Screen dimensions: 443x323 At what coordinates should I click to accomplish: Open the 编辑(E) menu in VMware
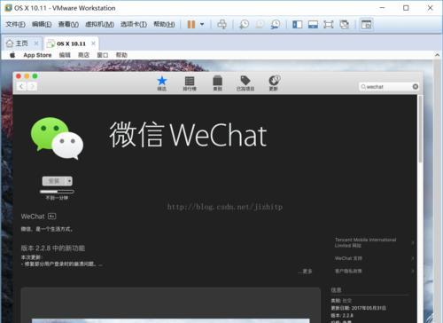coord(42,24)
